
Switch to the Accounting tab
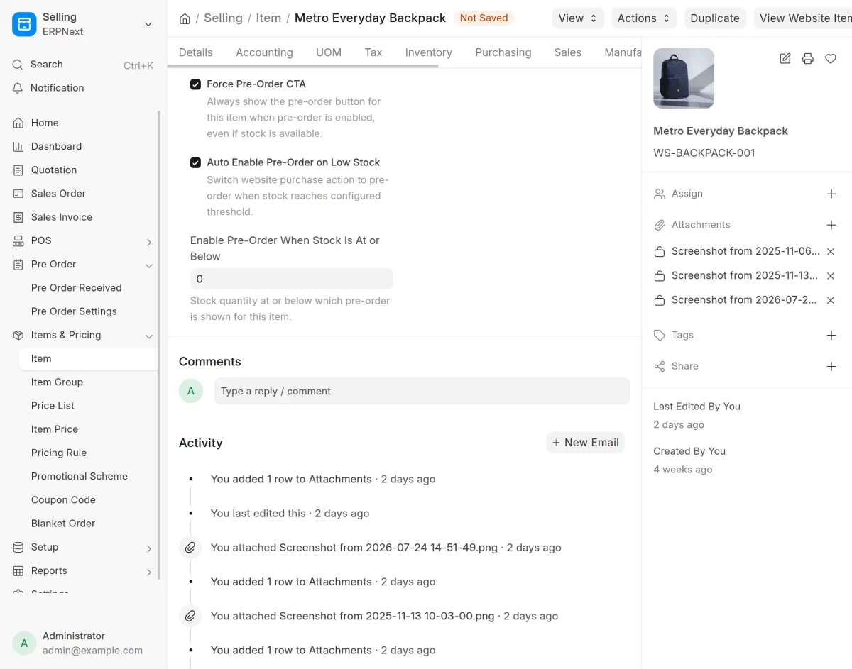click(264, 52)
